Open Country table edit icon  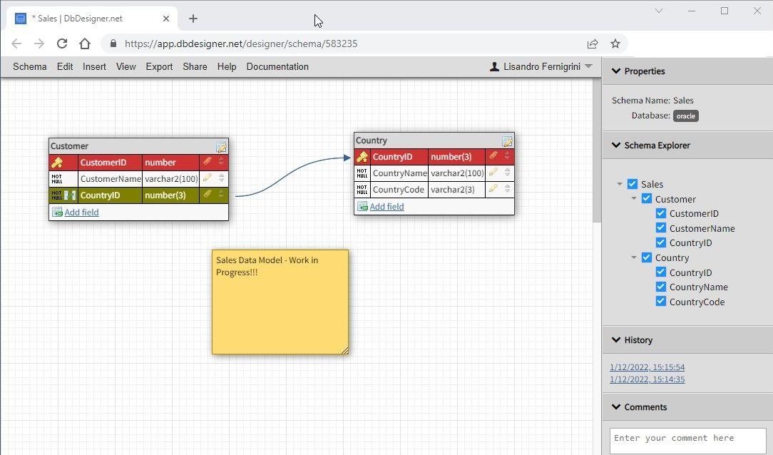[x=507, y=141]
